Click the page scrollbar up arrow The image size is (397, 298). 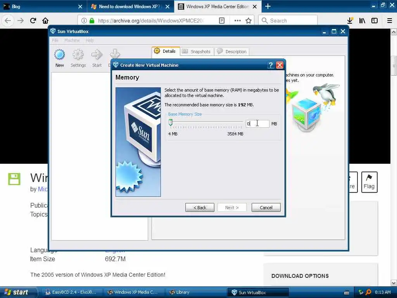(x=394, y=32)
